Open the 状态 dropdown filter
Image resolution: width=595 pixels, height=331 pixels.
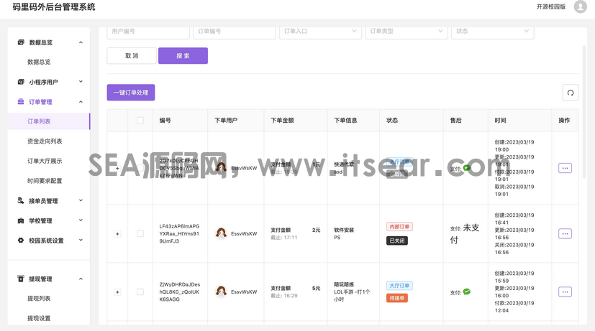(x=493, y=32)
